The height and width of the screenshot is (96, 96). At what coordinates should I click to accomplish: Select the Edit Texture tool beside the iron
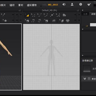coord(61,21)
